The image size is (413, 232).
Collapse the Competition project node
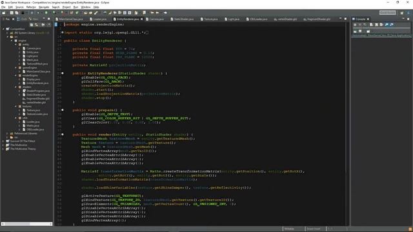pyautogui.click(x=3, y=29)
